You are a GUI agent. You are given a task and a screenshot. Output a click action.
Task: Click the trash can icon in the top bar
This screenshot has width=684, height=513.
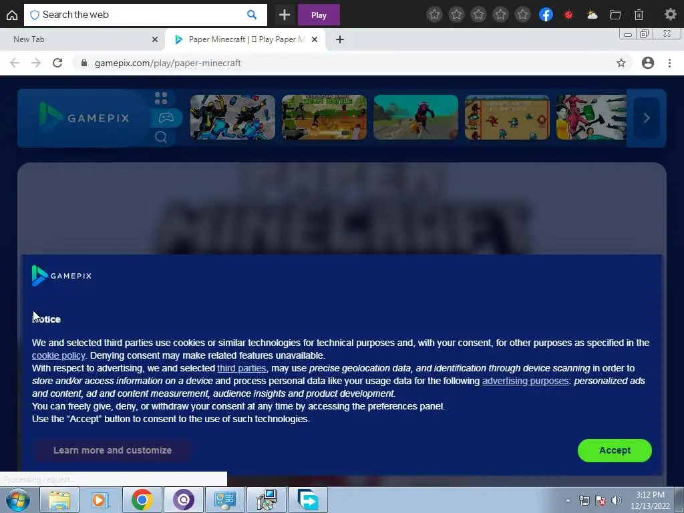[639, 15]
